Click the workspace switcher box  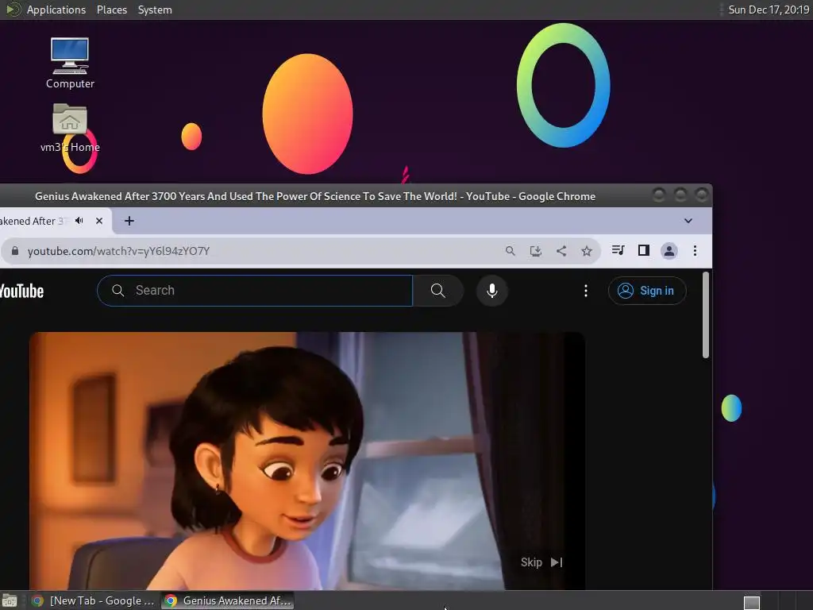pyautogui.click(x=752, y=602)
